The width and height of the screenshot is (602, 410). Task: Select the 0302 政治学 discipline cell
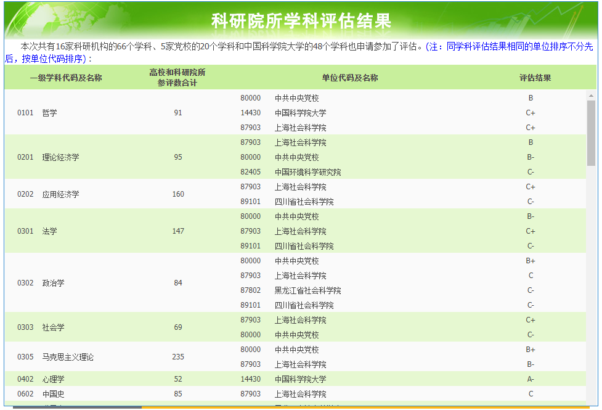(41, 283)
